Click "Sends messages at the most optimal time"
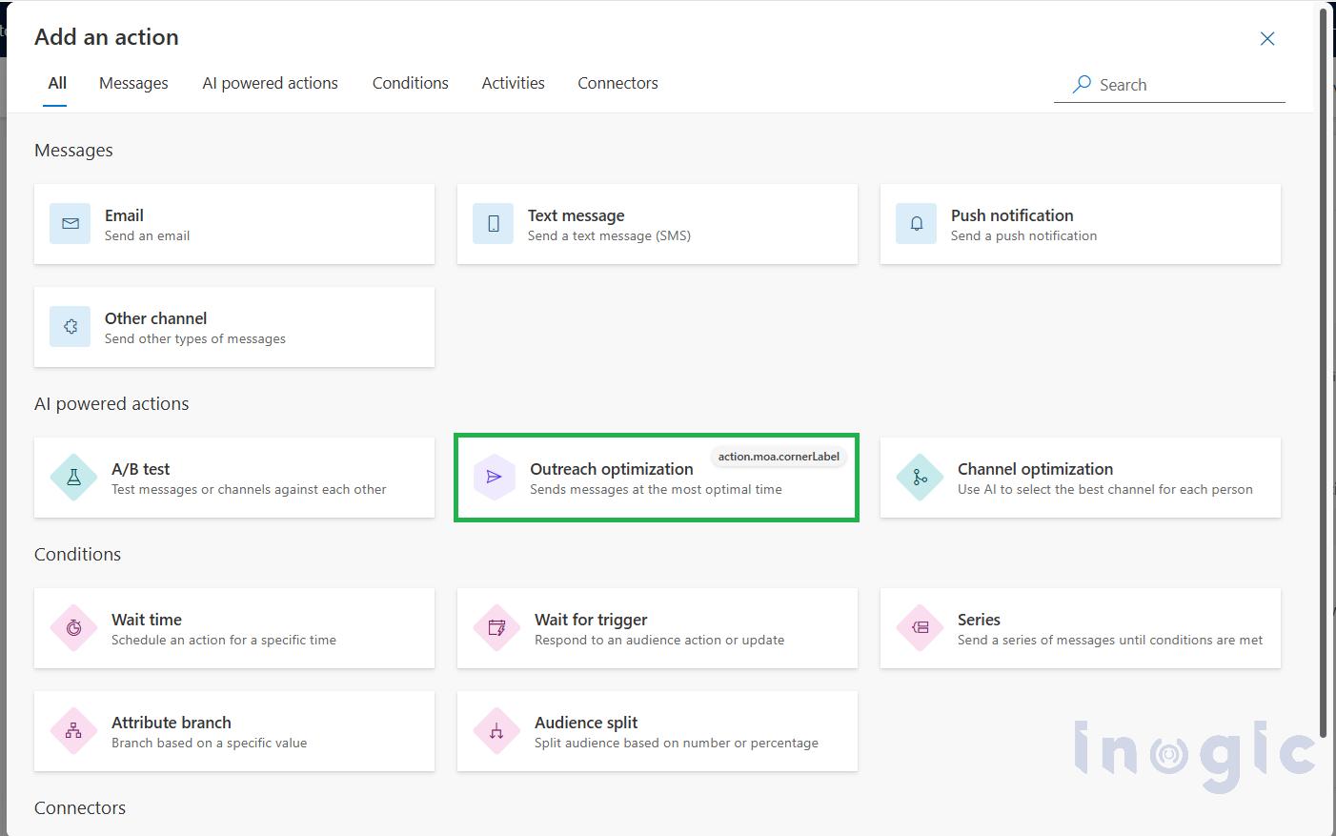This screenshot has width=1336, height=836. click(656, 489)
